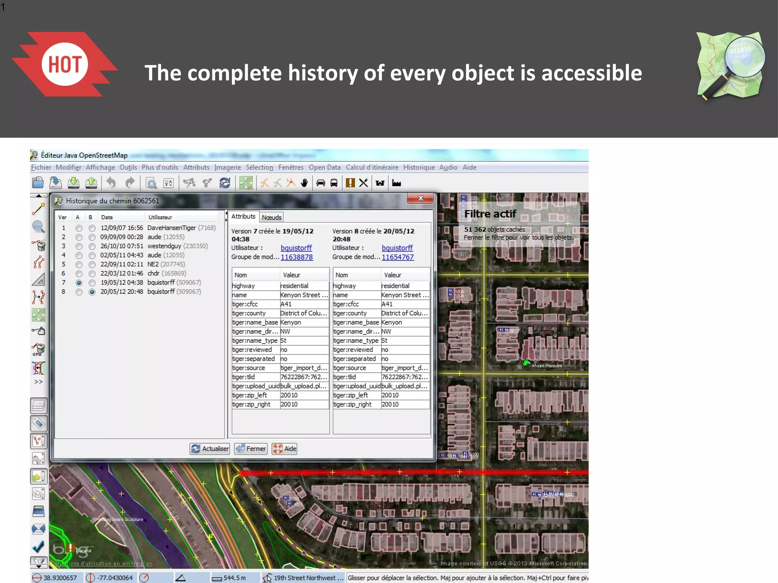This screenshot has height=583, width=778.
Task: Select the car preset icon
Action: [321, 183]
